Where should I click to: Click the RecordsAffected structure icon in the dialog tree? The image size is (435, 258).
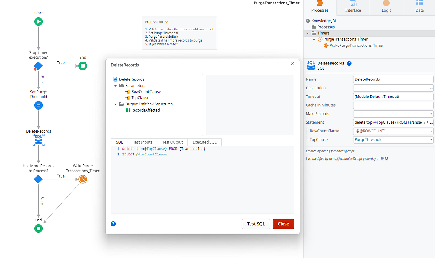click(x=127, y=110)
